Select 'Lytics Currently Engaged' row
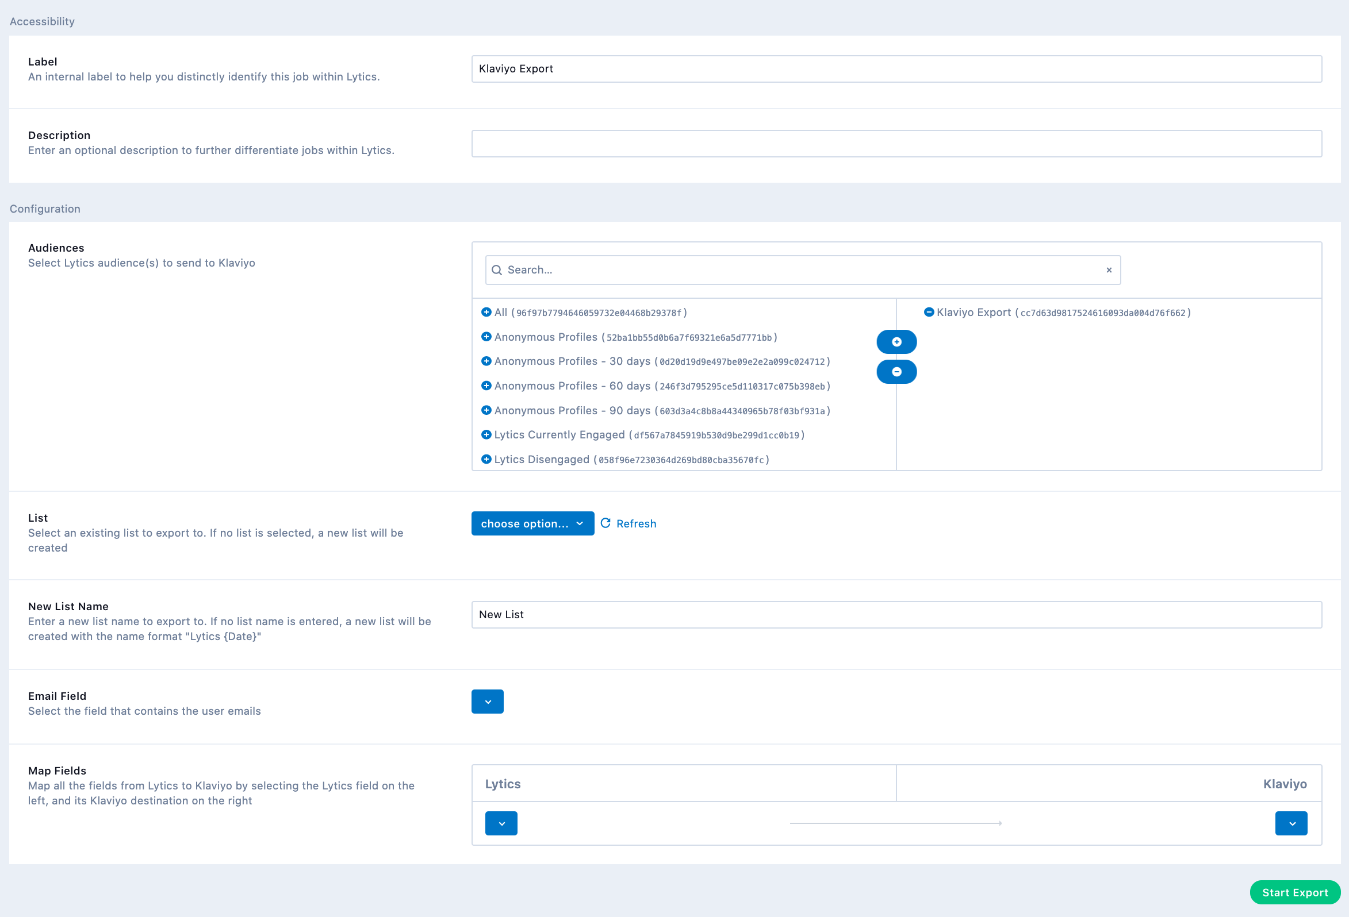The width and height of the screenshot is (1349, 917). [650, 434]
